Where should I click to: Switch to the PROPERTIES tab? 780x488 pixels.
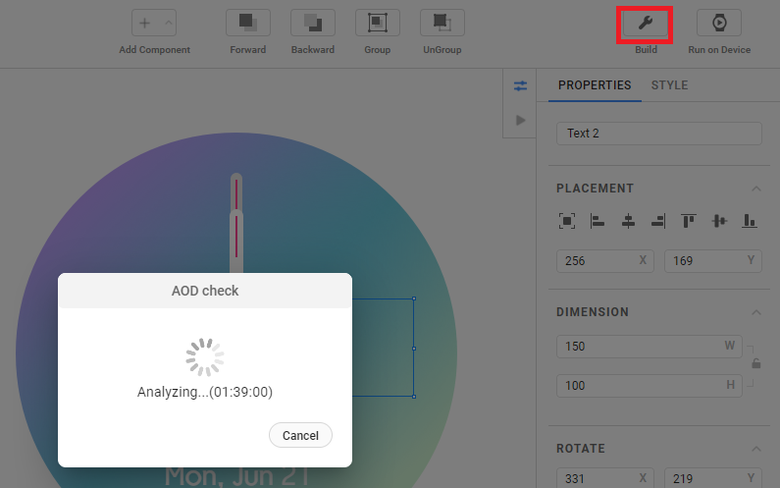(x=595, y=85)
